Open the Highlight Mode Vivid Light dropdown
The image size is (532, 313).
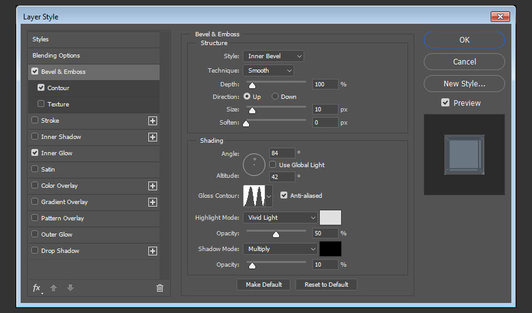point(280,218)
